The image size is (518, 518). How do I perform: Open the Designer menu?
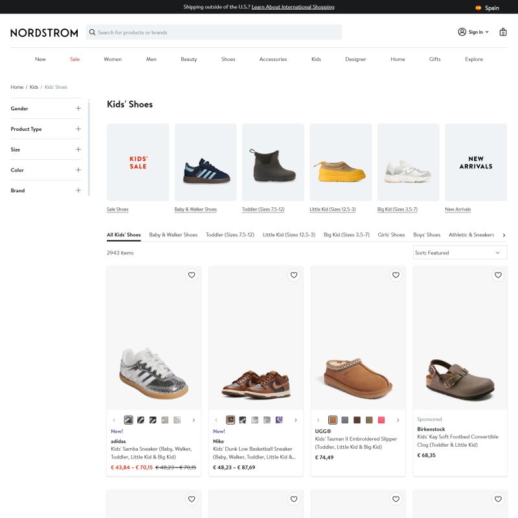(355, 59)
